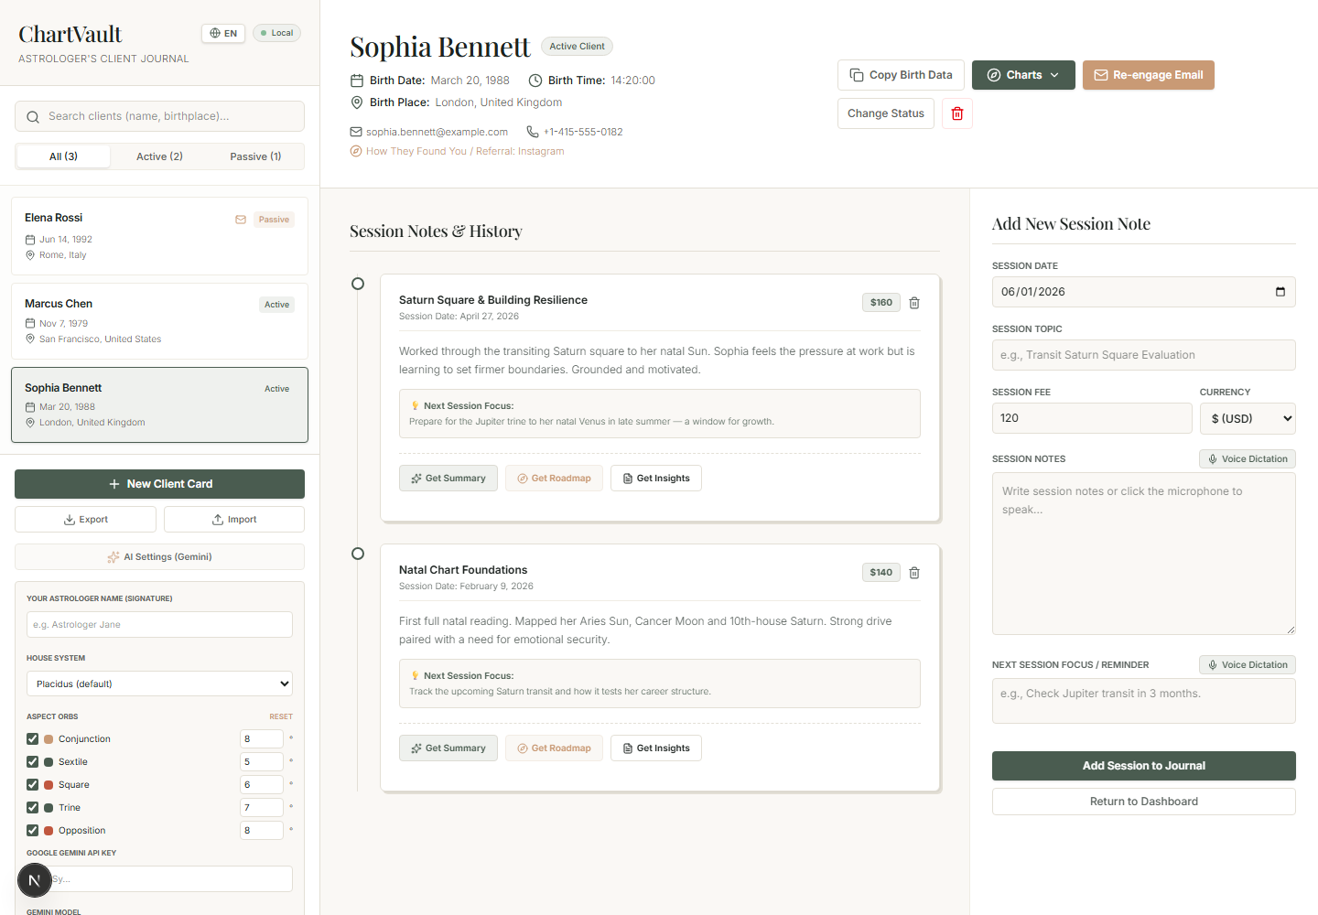Click Return to Dashboard
Viewport: 1318px width, 915px height.
pos(1144,802)
